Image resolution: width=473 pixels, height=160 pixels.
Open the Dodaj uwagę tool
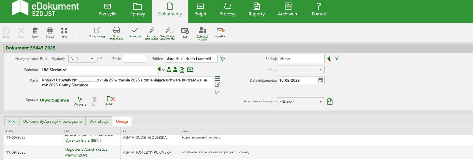(x=97, y=31)
